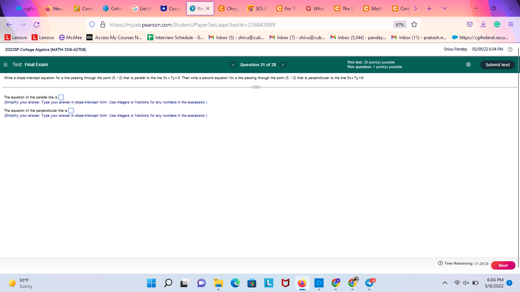
Task: Open Task View on the taskbar
Action: [185, 283]
